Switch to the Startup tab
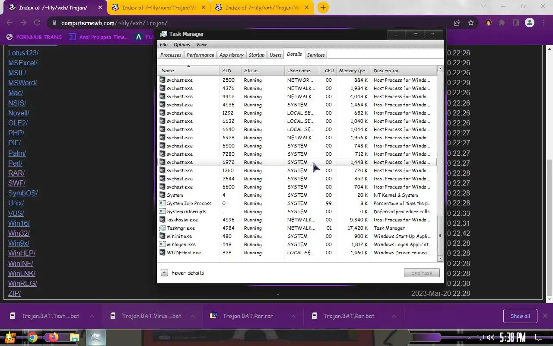The height and width of the screenshot is (346, 553). (256, 55)
